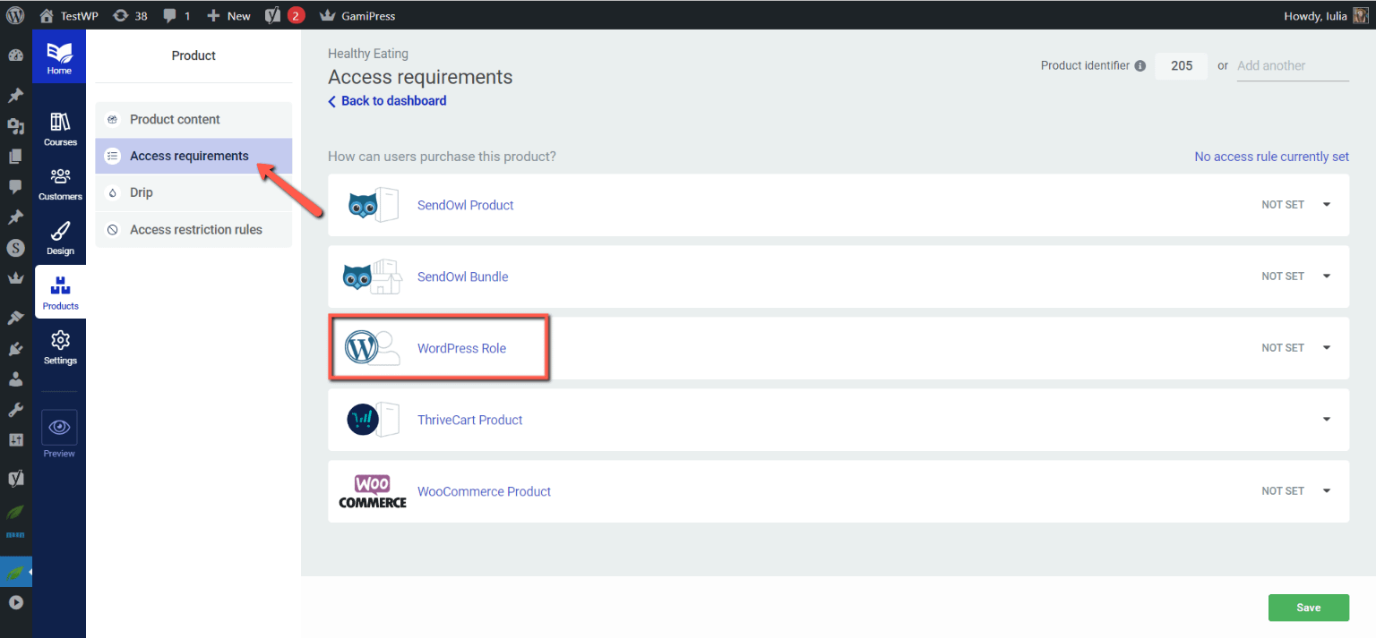Viewport: 1376px width, 638px height.
Task: Click the ThriveCart logo
Action: click(x=373, y=420)
